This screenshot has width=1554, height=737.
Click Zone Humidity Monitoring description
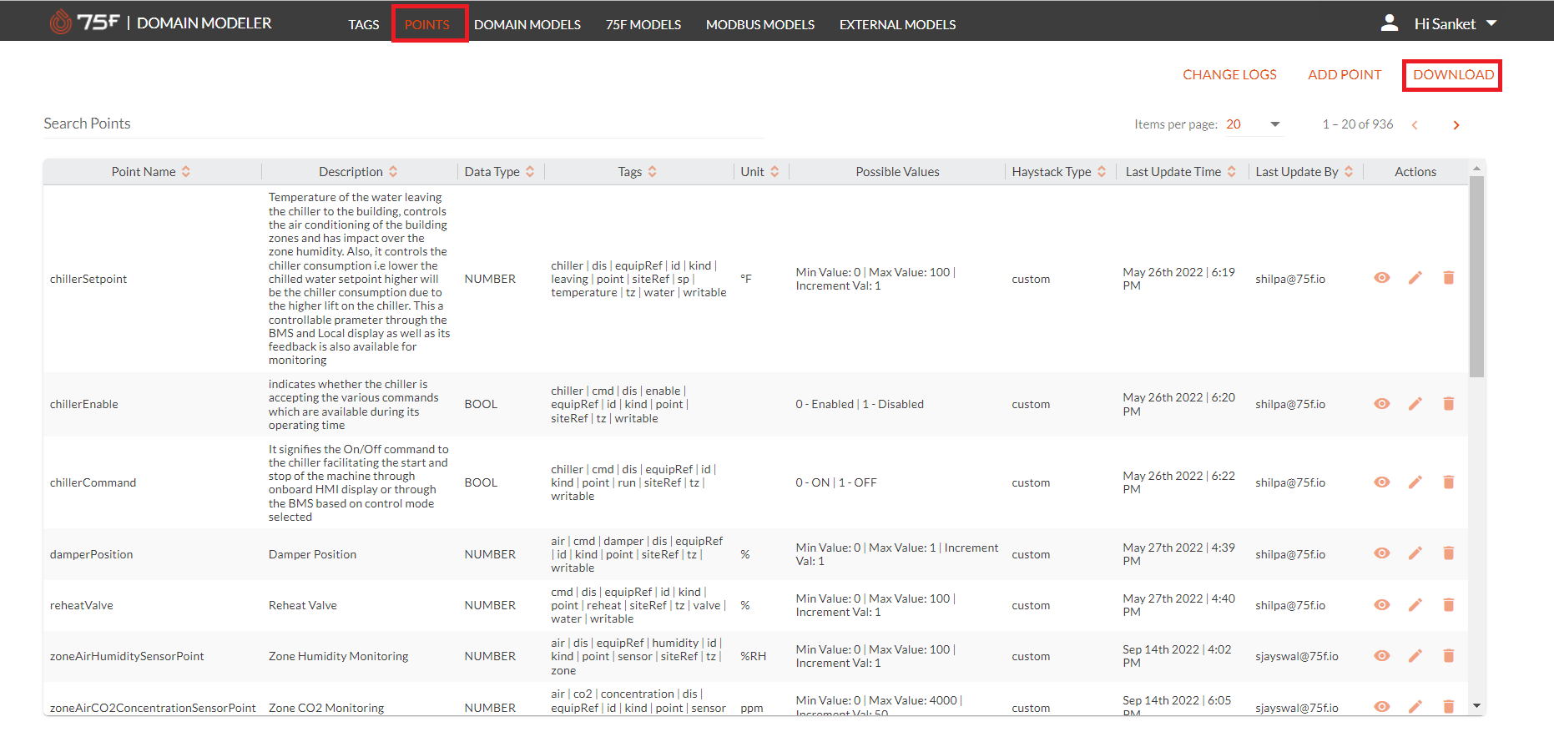coord(339,656)
